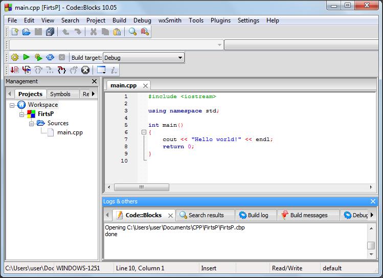Screen dimensions: 383x278
Task: Open the Build target dropdown
Action: point(144,58)
